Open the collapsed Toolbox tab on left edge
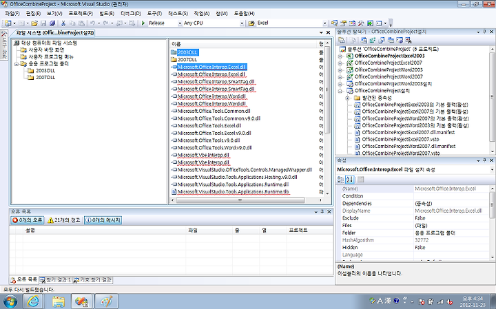The height and width of the screenshot is (309, 496). [4, 45]
